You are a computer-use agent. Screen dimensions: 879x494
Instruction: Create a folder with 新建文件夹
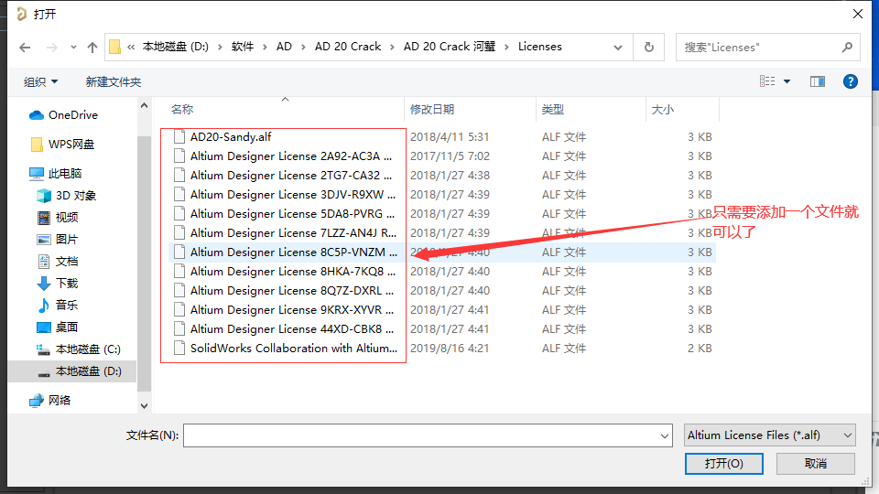[114, 81]
